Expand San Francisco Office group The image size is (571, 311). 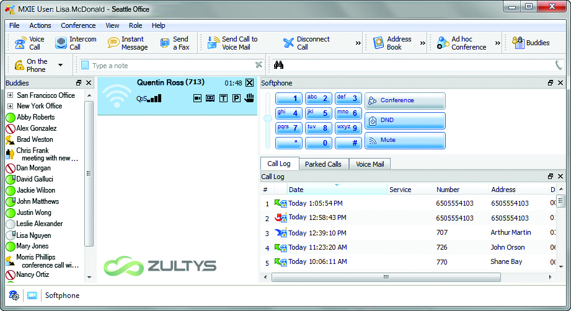[x=10, y=95]
